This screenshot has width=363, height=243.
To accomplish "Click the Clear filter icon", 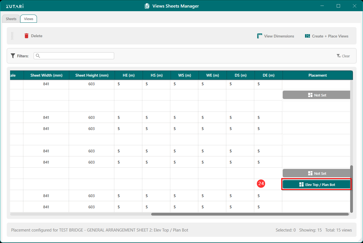I will pyautogui.click(x=338, y=56).
